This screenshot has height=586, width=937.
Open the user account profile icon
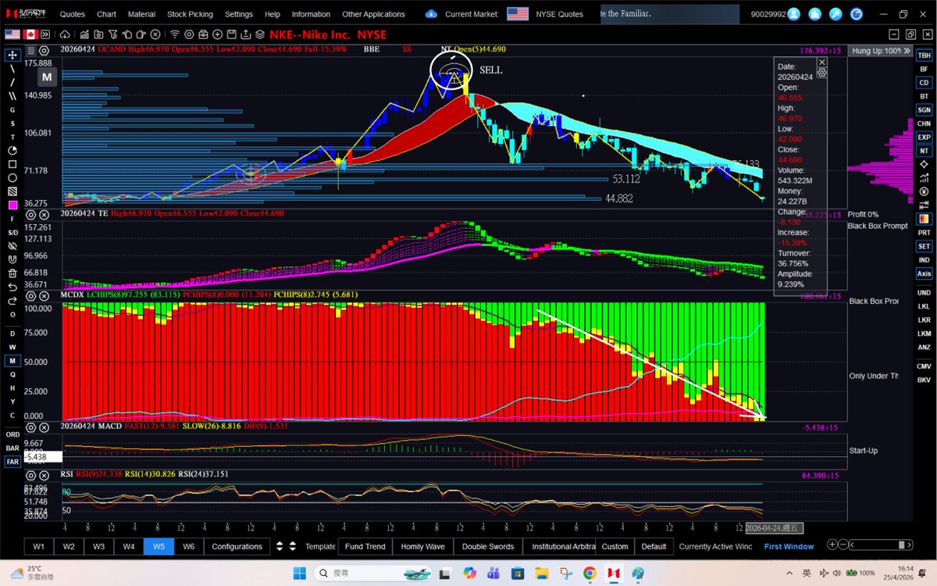(x=794, y=14)
